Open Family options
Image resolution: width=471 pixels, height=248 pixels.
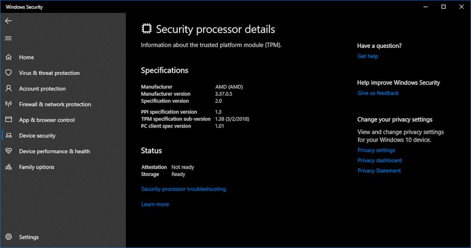pyautogui.click(x=36, y=167)
